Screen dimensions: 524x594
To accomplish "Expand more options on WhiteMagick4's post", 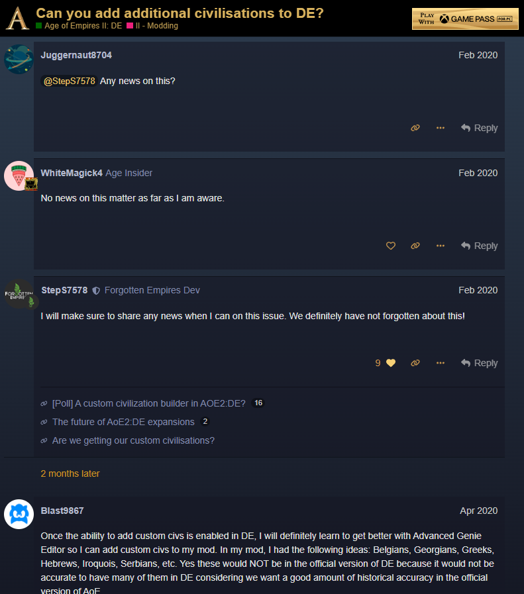I will tap(441, 246).
